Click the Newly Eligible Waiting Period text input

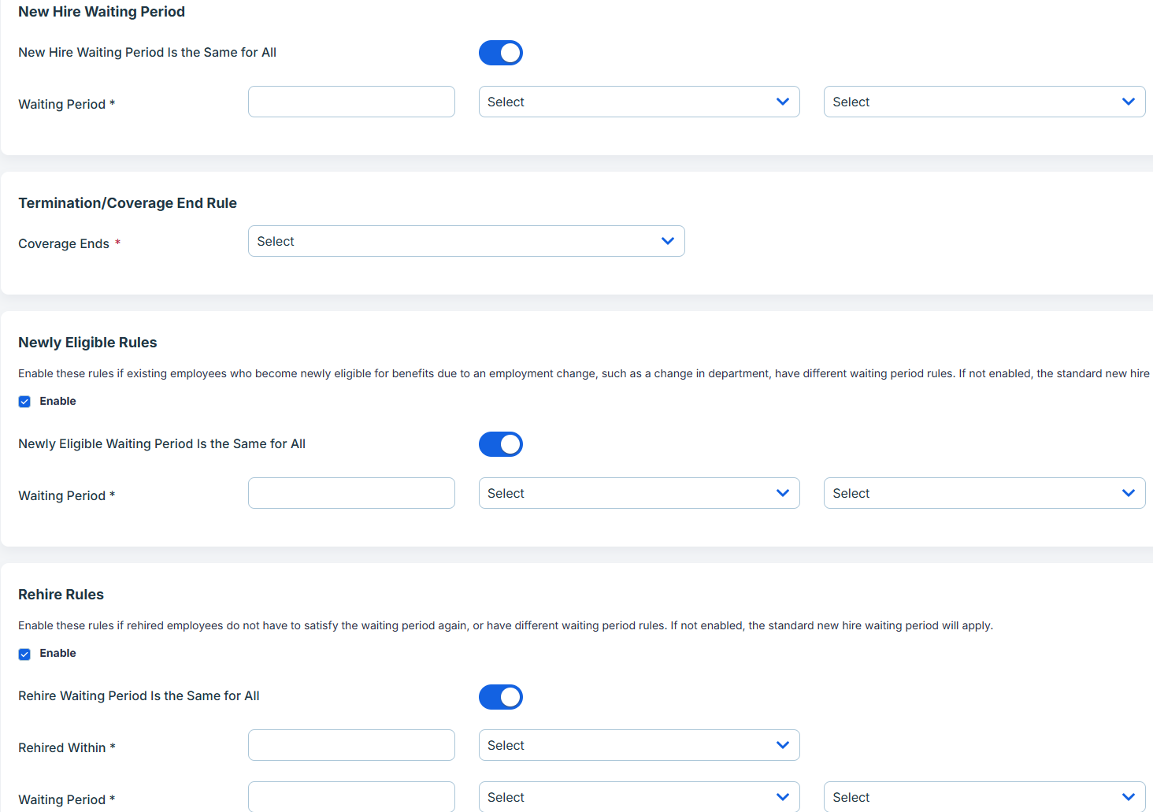pyautogui.click(x=351, y=493)
